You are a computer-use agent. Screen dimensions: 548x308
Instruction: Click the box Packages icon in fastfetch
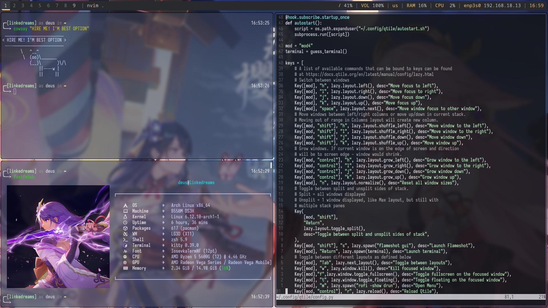click(x=125, y=228)
